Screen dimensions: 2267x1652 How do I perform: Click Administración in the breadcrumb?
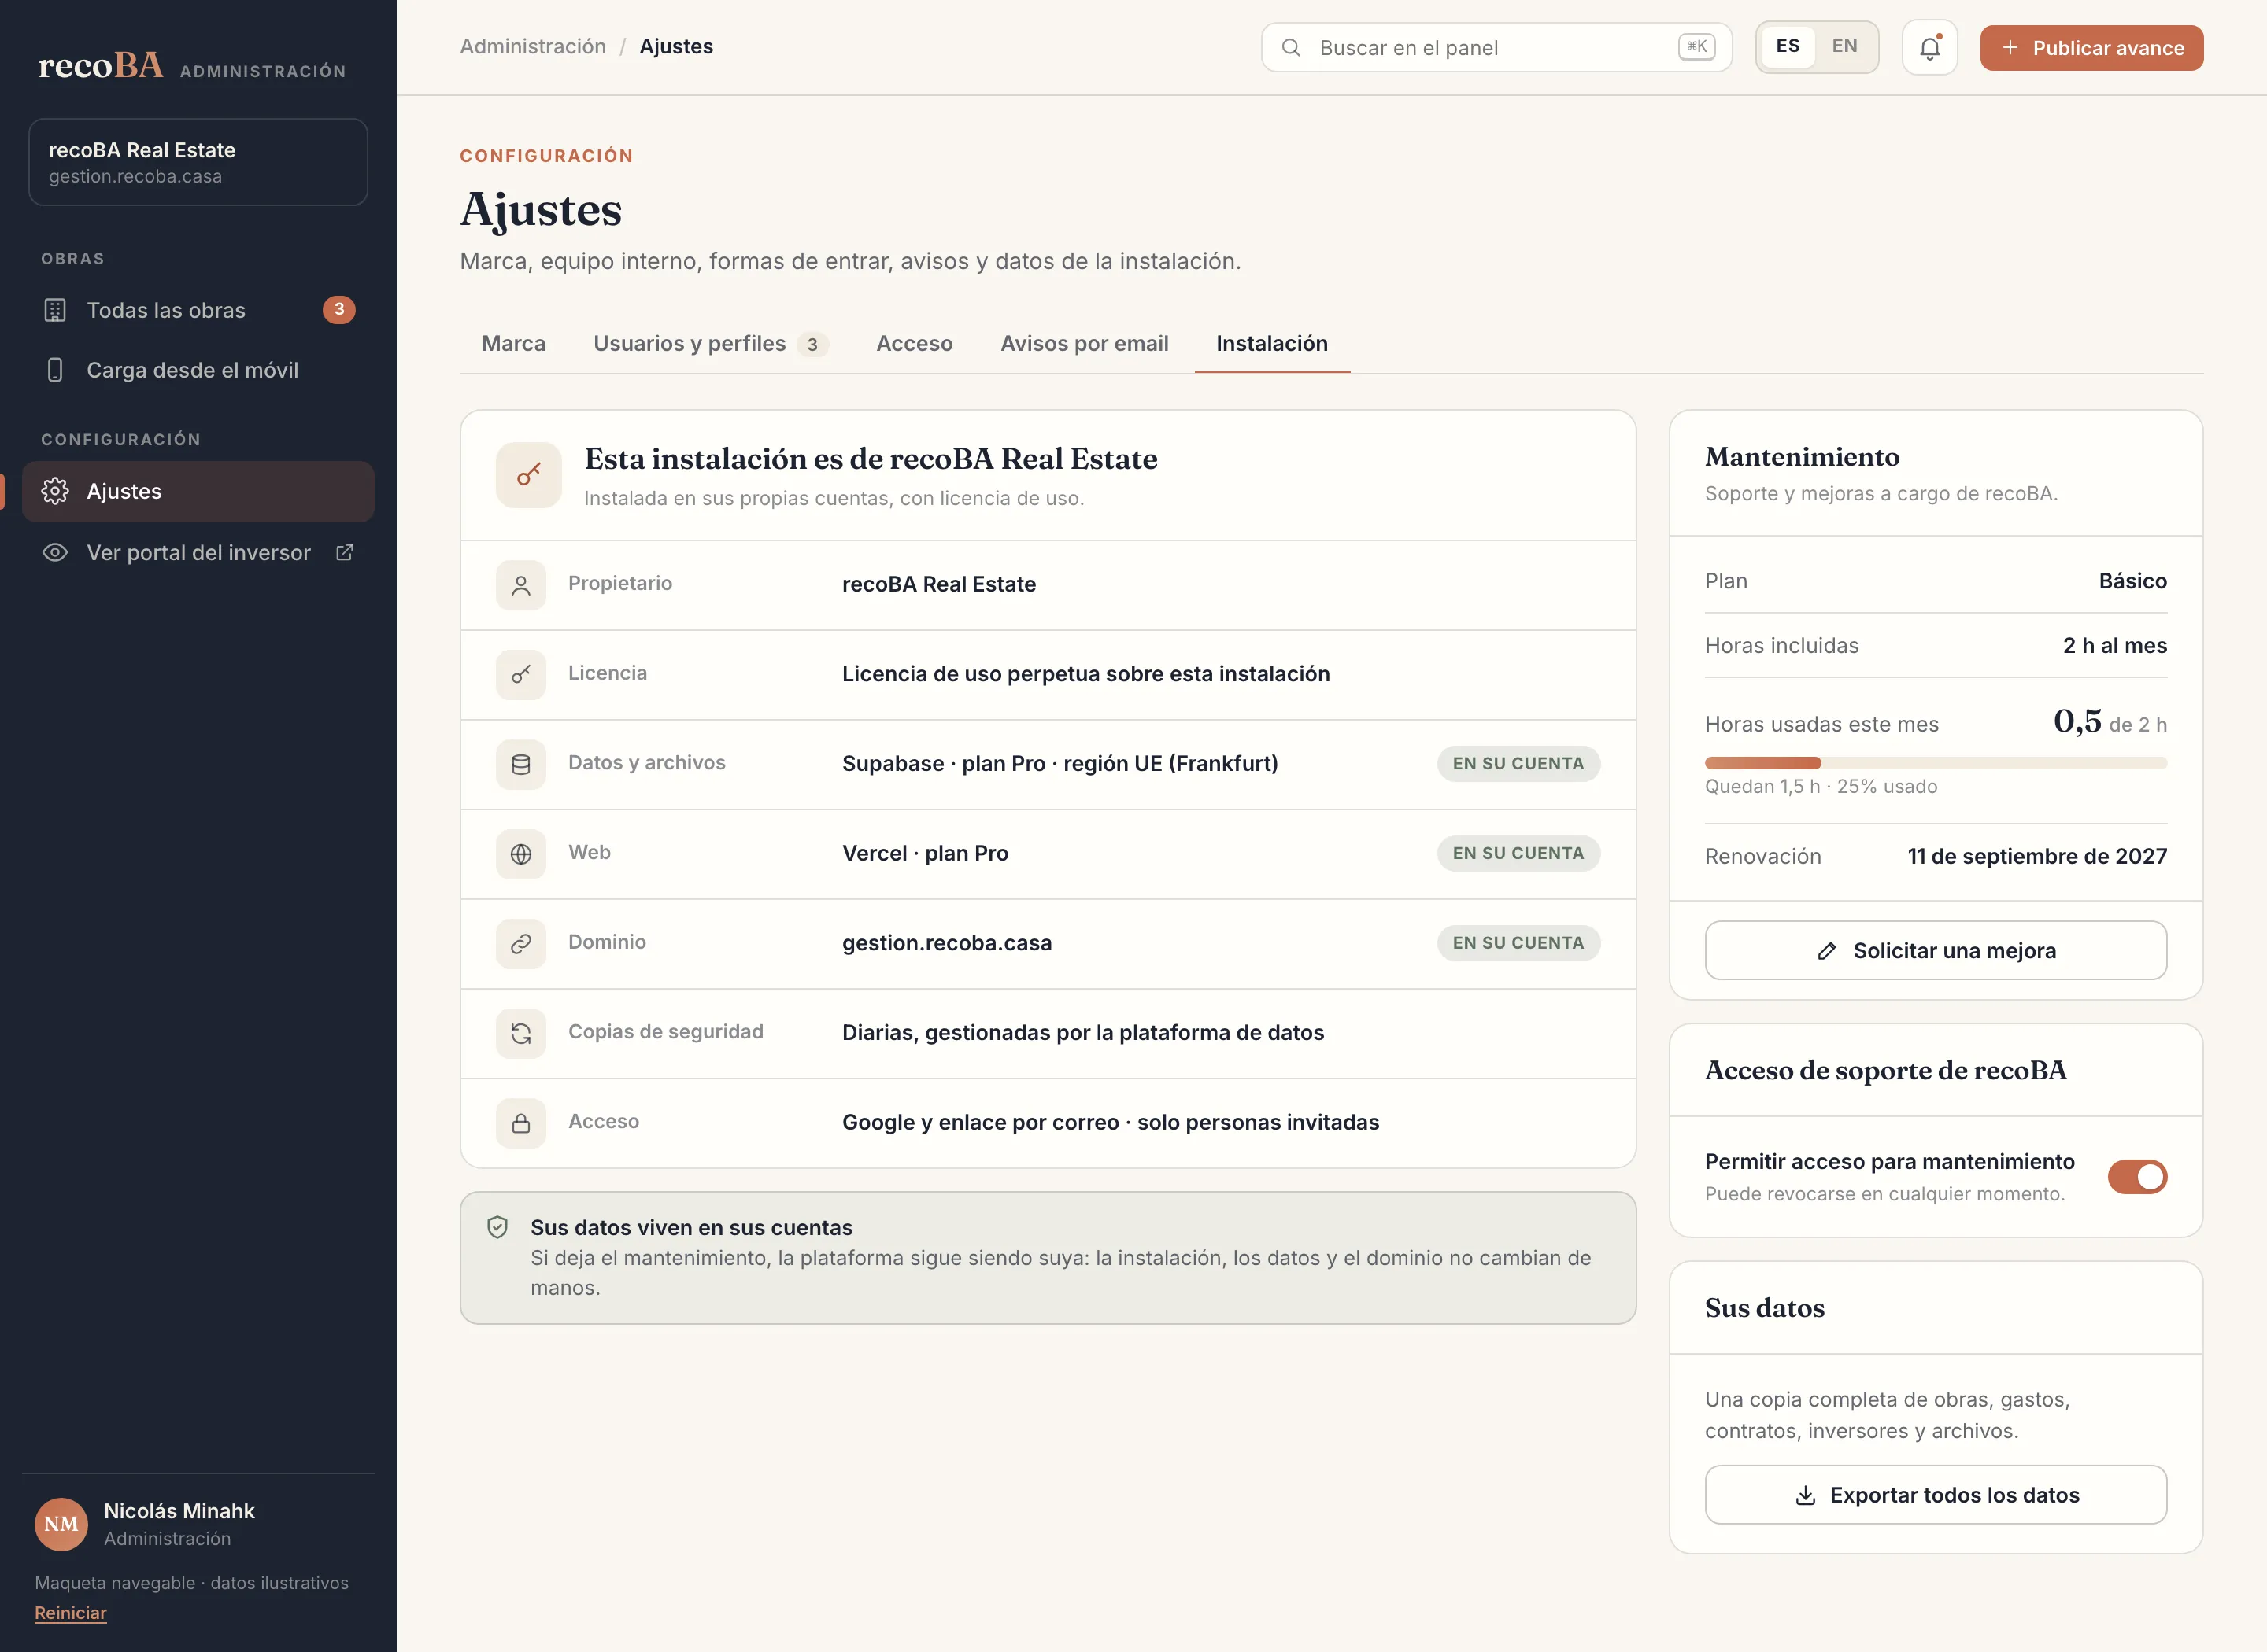click(532, 46)
